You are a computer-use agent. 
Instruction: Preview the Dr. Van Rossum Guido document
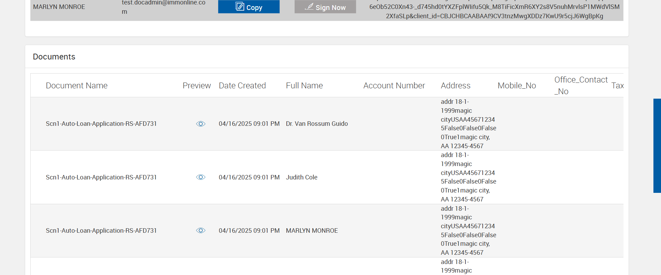click(201, 124)
